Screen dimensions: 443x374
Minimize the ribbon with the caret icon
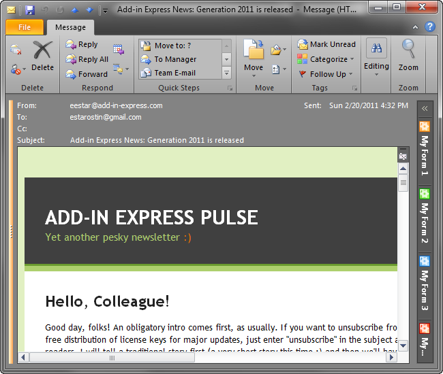(415, 27)
